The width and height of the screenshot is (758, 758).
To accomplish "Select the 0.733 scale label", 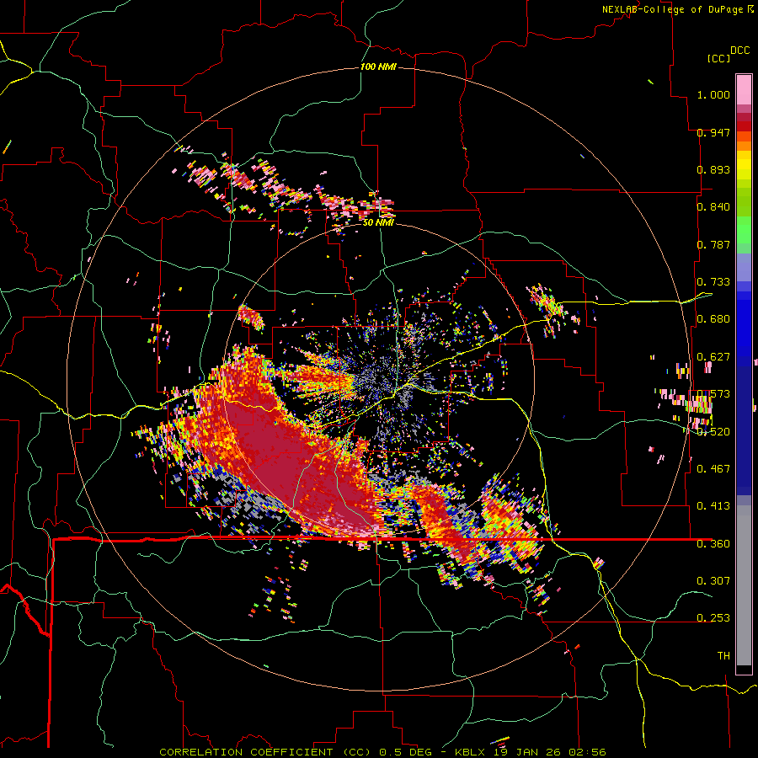I will (713, 282).
